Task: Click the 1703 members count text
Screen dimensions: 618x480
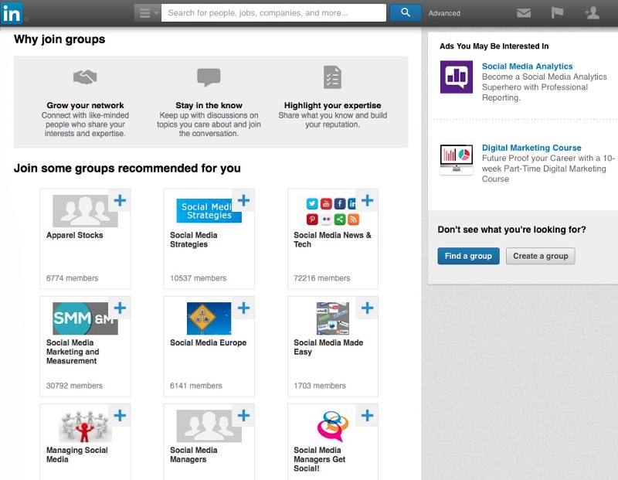Action: tap(320, 386)
